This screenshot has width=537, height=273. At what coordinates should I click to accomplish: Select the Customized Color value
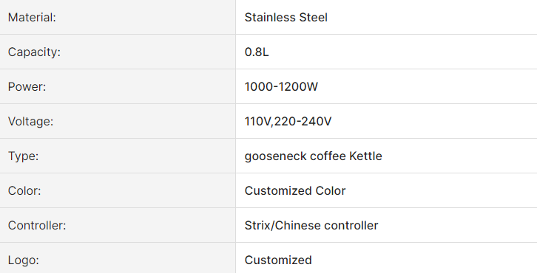click(295, 190)
